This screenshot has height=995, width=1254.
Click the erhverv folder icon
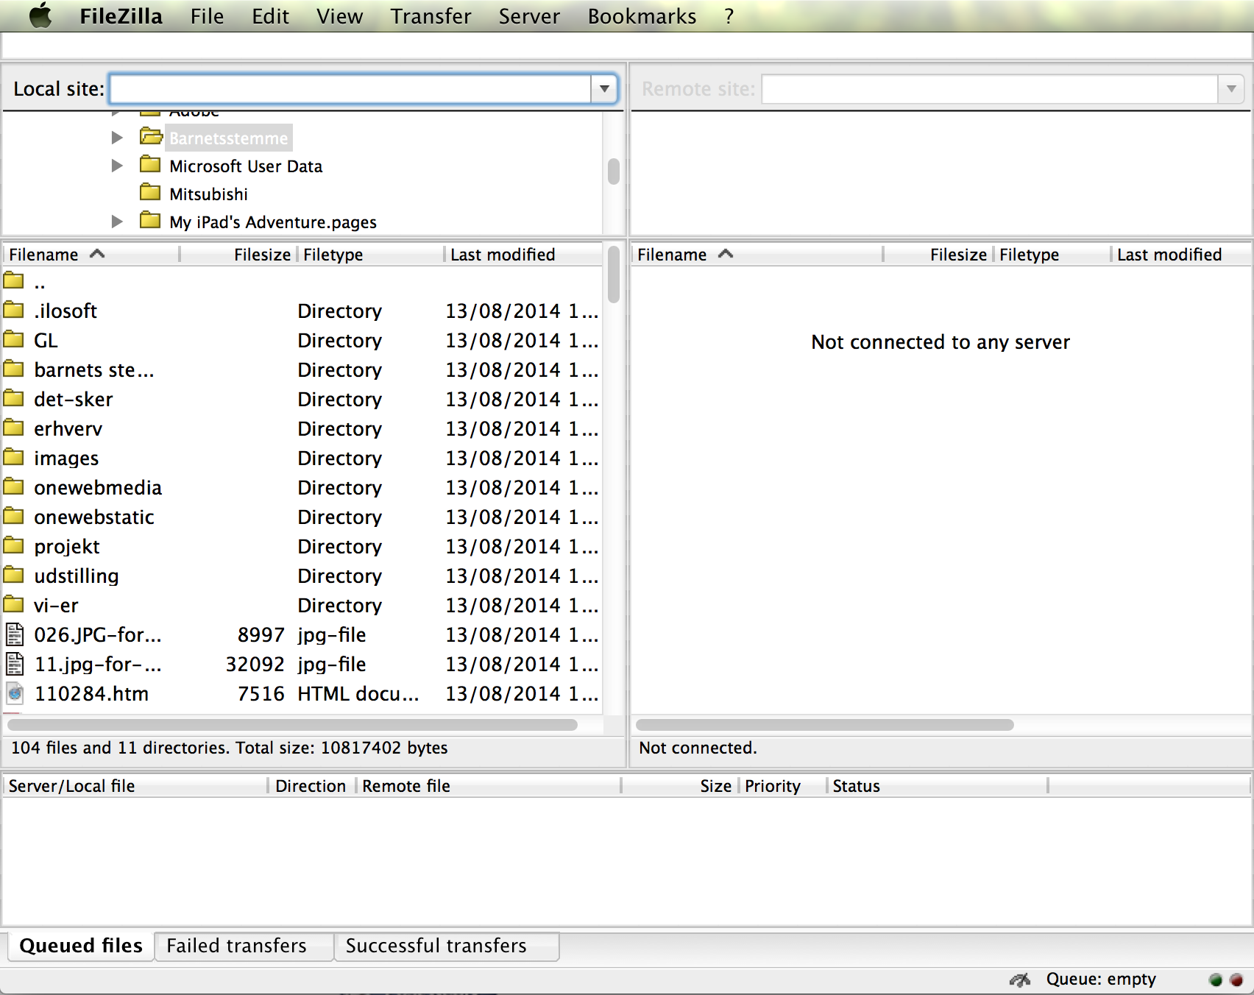tap(13, 428)
